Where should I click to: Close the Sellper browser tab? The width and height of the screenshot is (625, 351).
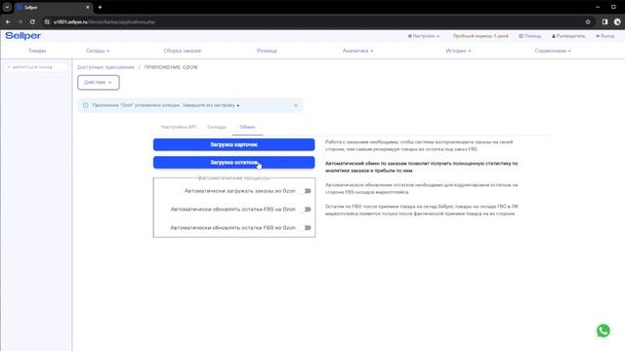click(88, 7)
